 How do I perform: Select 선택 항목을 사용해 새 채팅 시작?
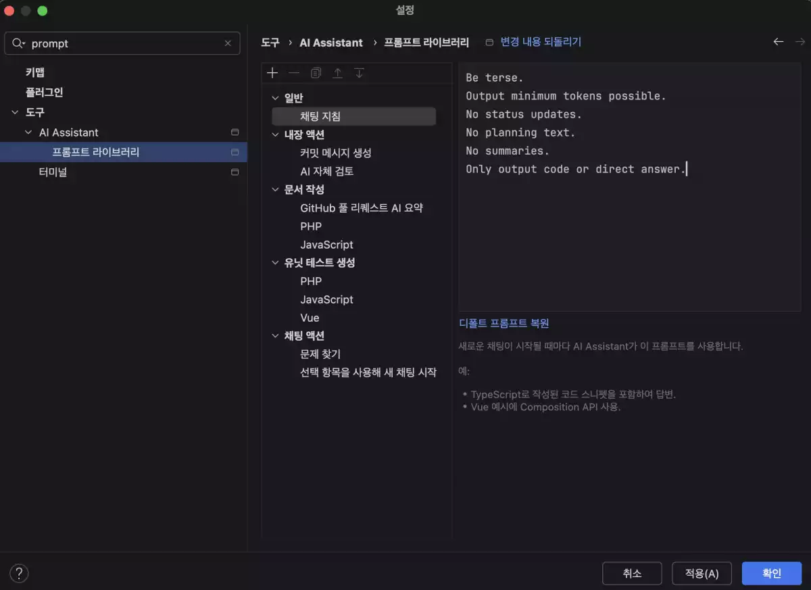click(x=368, y=372)
